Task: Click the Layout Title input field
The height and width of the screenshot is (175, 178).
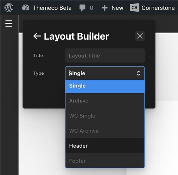Action: (105, 55)
